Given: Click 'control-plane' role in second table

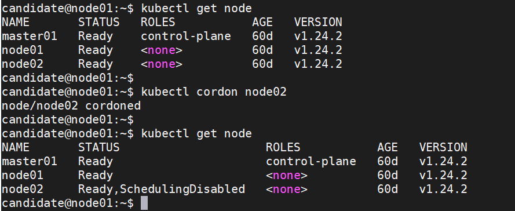Looking at the screenshot, I should click(x=311, y=161).
